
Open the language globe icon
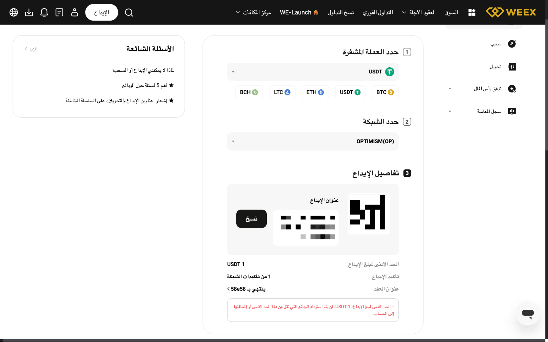click(13, 12)
